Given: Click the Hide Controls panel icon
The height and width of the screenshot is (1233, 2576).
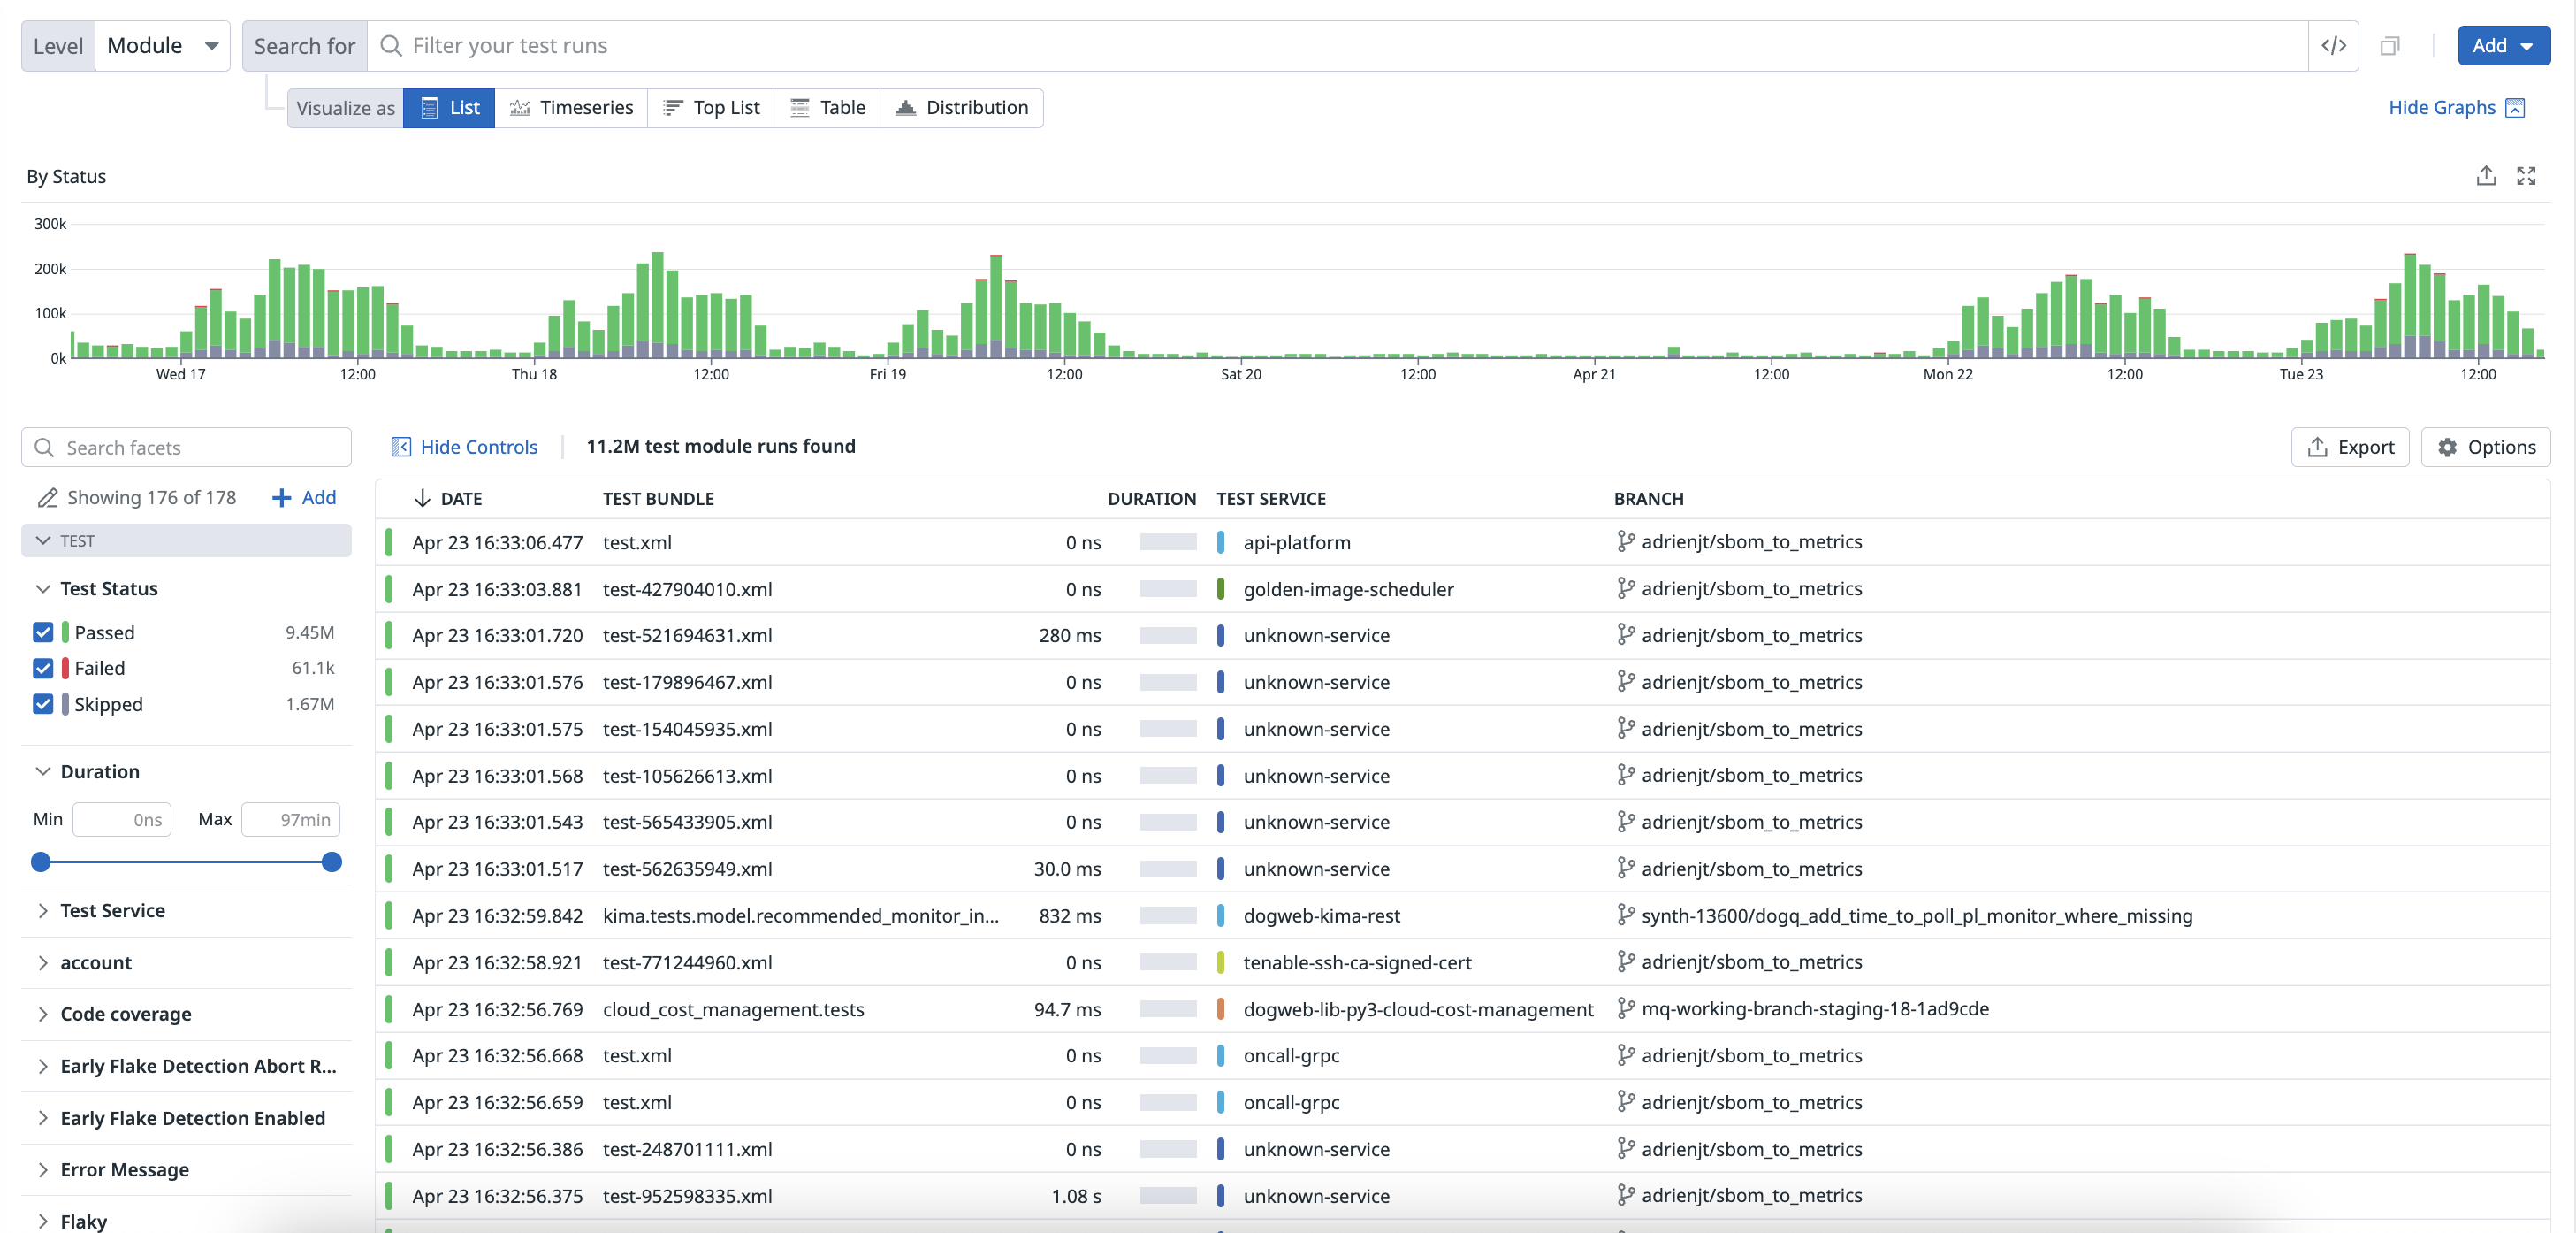Looking at the screenshot, I should [401, 447].
